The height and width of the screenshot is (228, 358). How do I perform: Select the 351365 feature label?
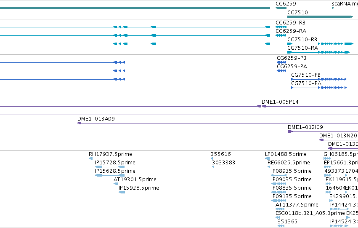point(287,222)
